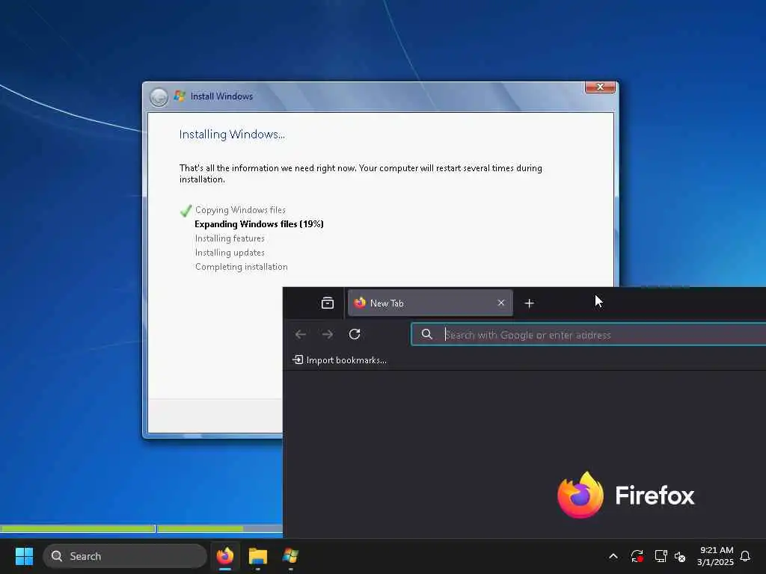Open the clock showing 9:21 AM
This screenshot has height=574, width=766.
click(715, 556)
